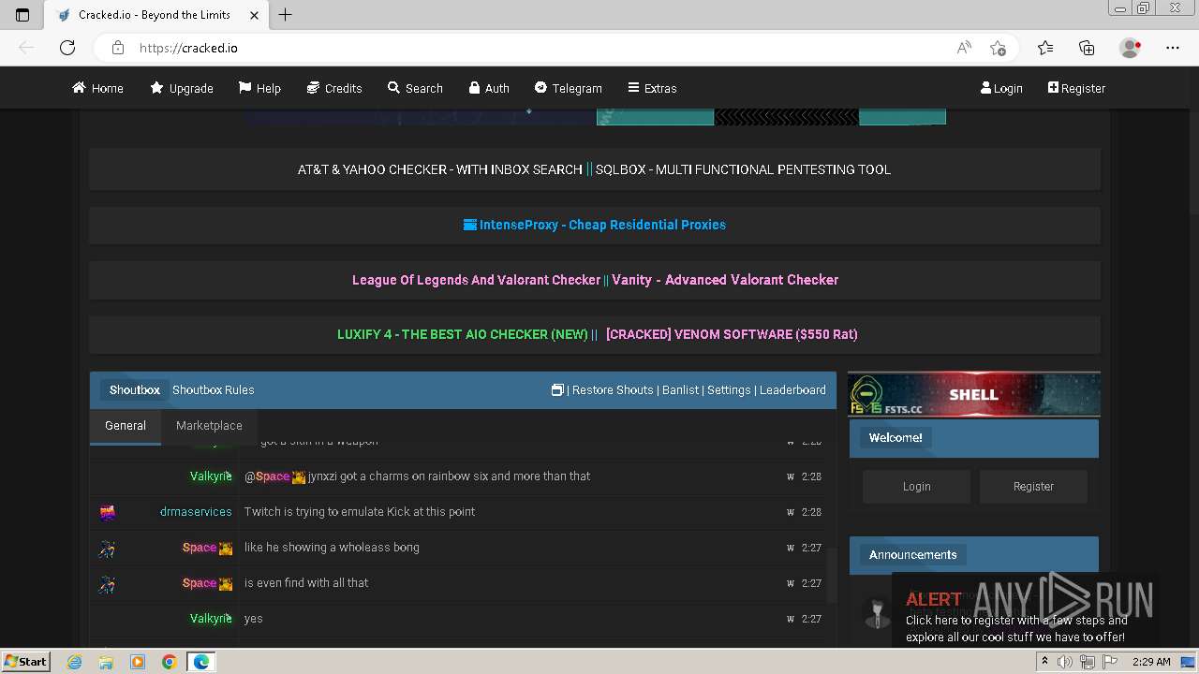The height and width of the screenshot is (674, 1199).
Task: Open League Of Legends And Valorant Checker link
Action: pos(476,280)
